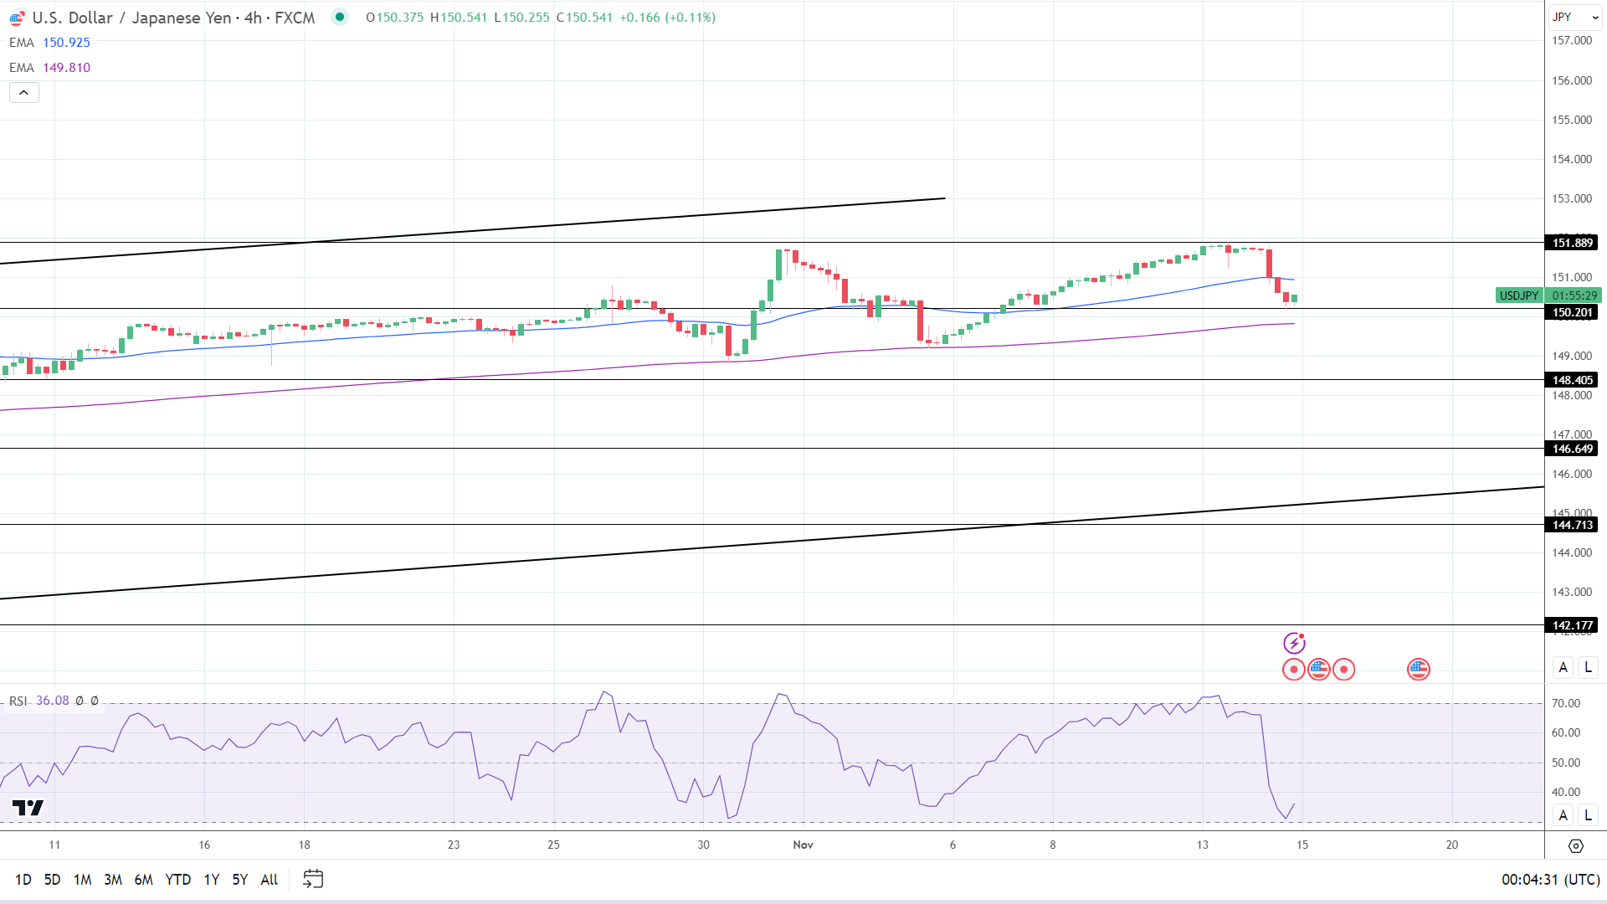Click the red economic event dot below the lightning icon
Screen dimensions: 1607x904
click(x=1293, y=670)
